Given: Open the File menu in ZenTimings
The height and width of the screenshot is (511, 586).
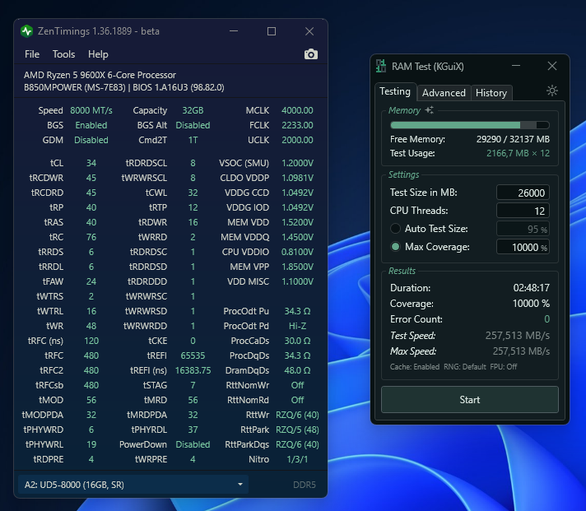Looking at the screenshot, I should pyautogui.click(x=32, y=54).
